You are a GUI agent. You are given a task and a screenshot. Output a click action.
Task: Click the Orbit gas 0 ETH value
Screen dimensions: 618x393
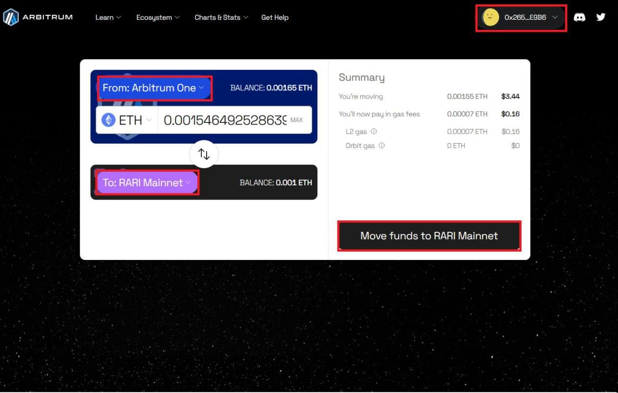click(456, 146)
